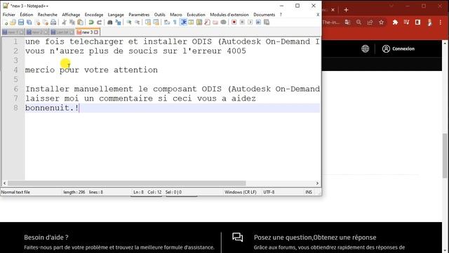Open browser extensions puzzle icon
Screen dimensions: 449x253
tap(395, 22)
